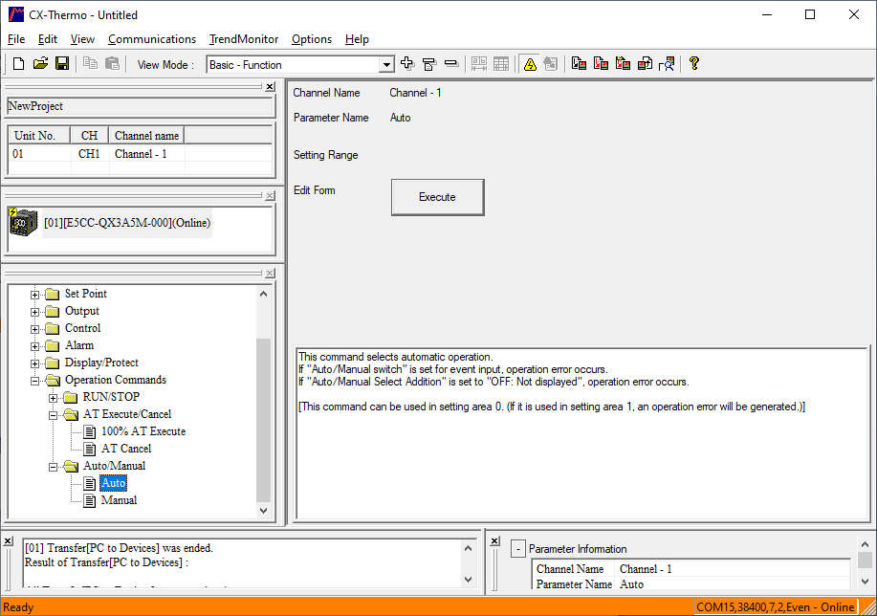
Task: Select the [01][E5CC-QX3A5M-000](Online) device label
Action: coord(127,223)
